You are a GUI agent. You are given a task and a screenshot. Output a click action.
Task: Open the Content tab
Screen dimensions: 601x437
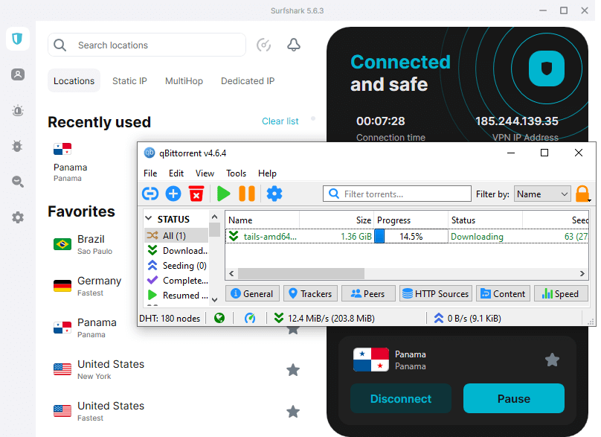[x=504, y=293]
